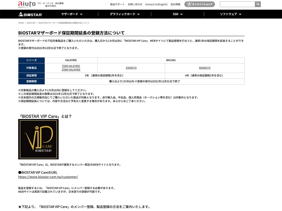Click the シリーズ table header cell
282x211 pixels.
point(31,60)
